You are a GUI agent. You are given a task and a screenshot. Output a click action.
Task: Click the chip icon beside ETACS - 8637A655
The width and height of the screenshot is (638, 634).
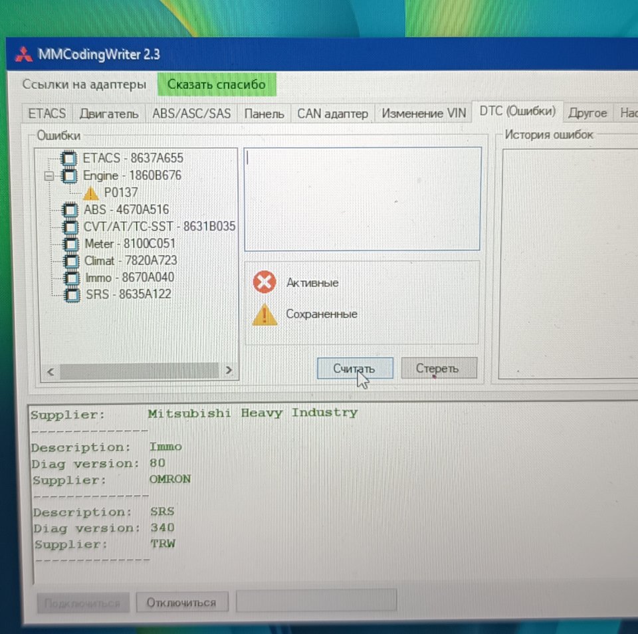[68, 158]
